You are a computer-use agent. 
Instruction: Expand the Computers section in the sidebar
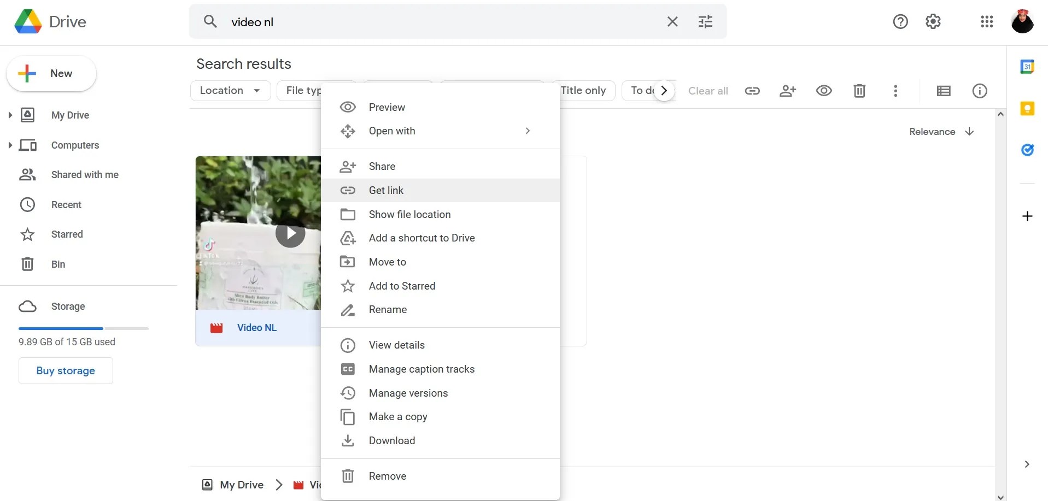[x=9, y=145]
